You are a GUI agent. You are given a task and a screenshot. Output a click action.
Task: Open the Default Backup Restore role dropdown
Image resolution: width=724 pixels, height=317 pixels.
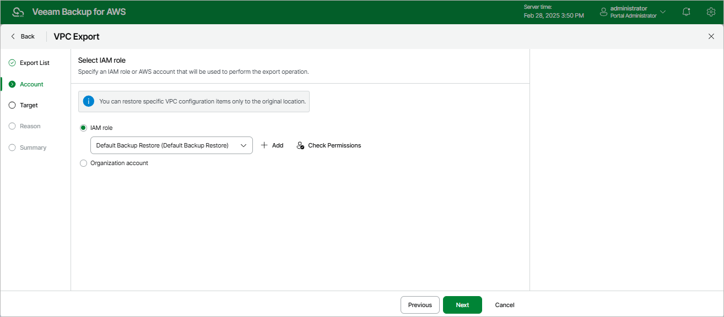(171, 145)
